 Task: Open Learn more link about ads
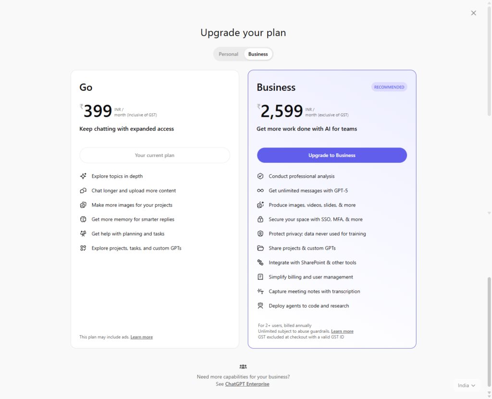[142, 337]
